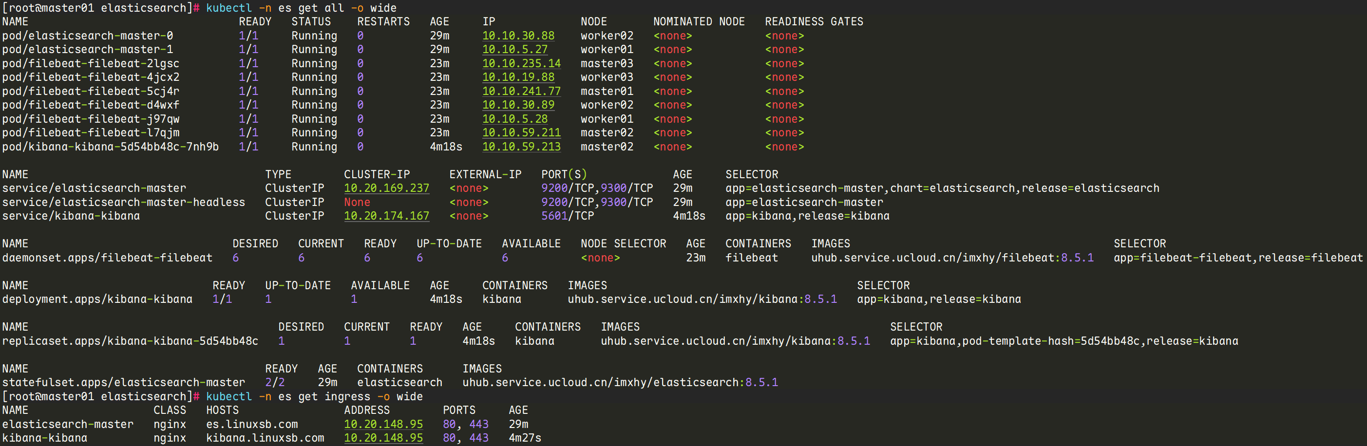Click the pod/elasticsearch-master-0 name text
Image resolution: width=1367 pixels, height=446 pixels.
pyautogui.click(x=88, y=36)
